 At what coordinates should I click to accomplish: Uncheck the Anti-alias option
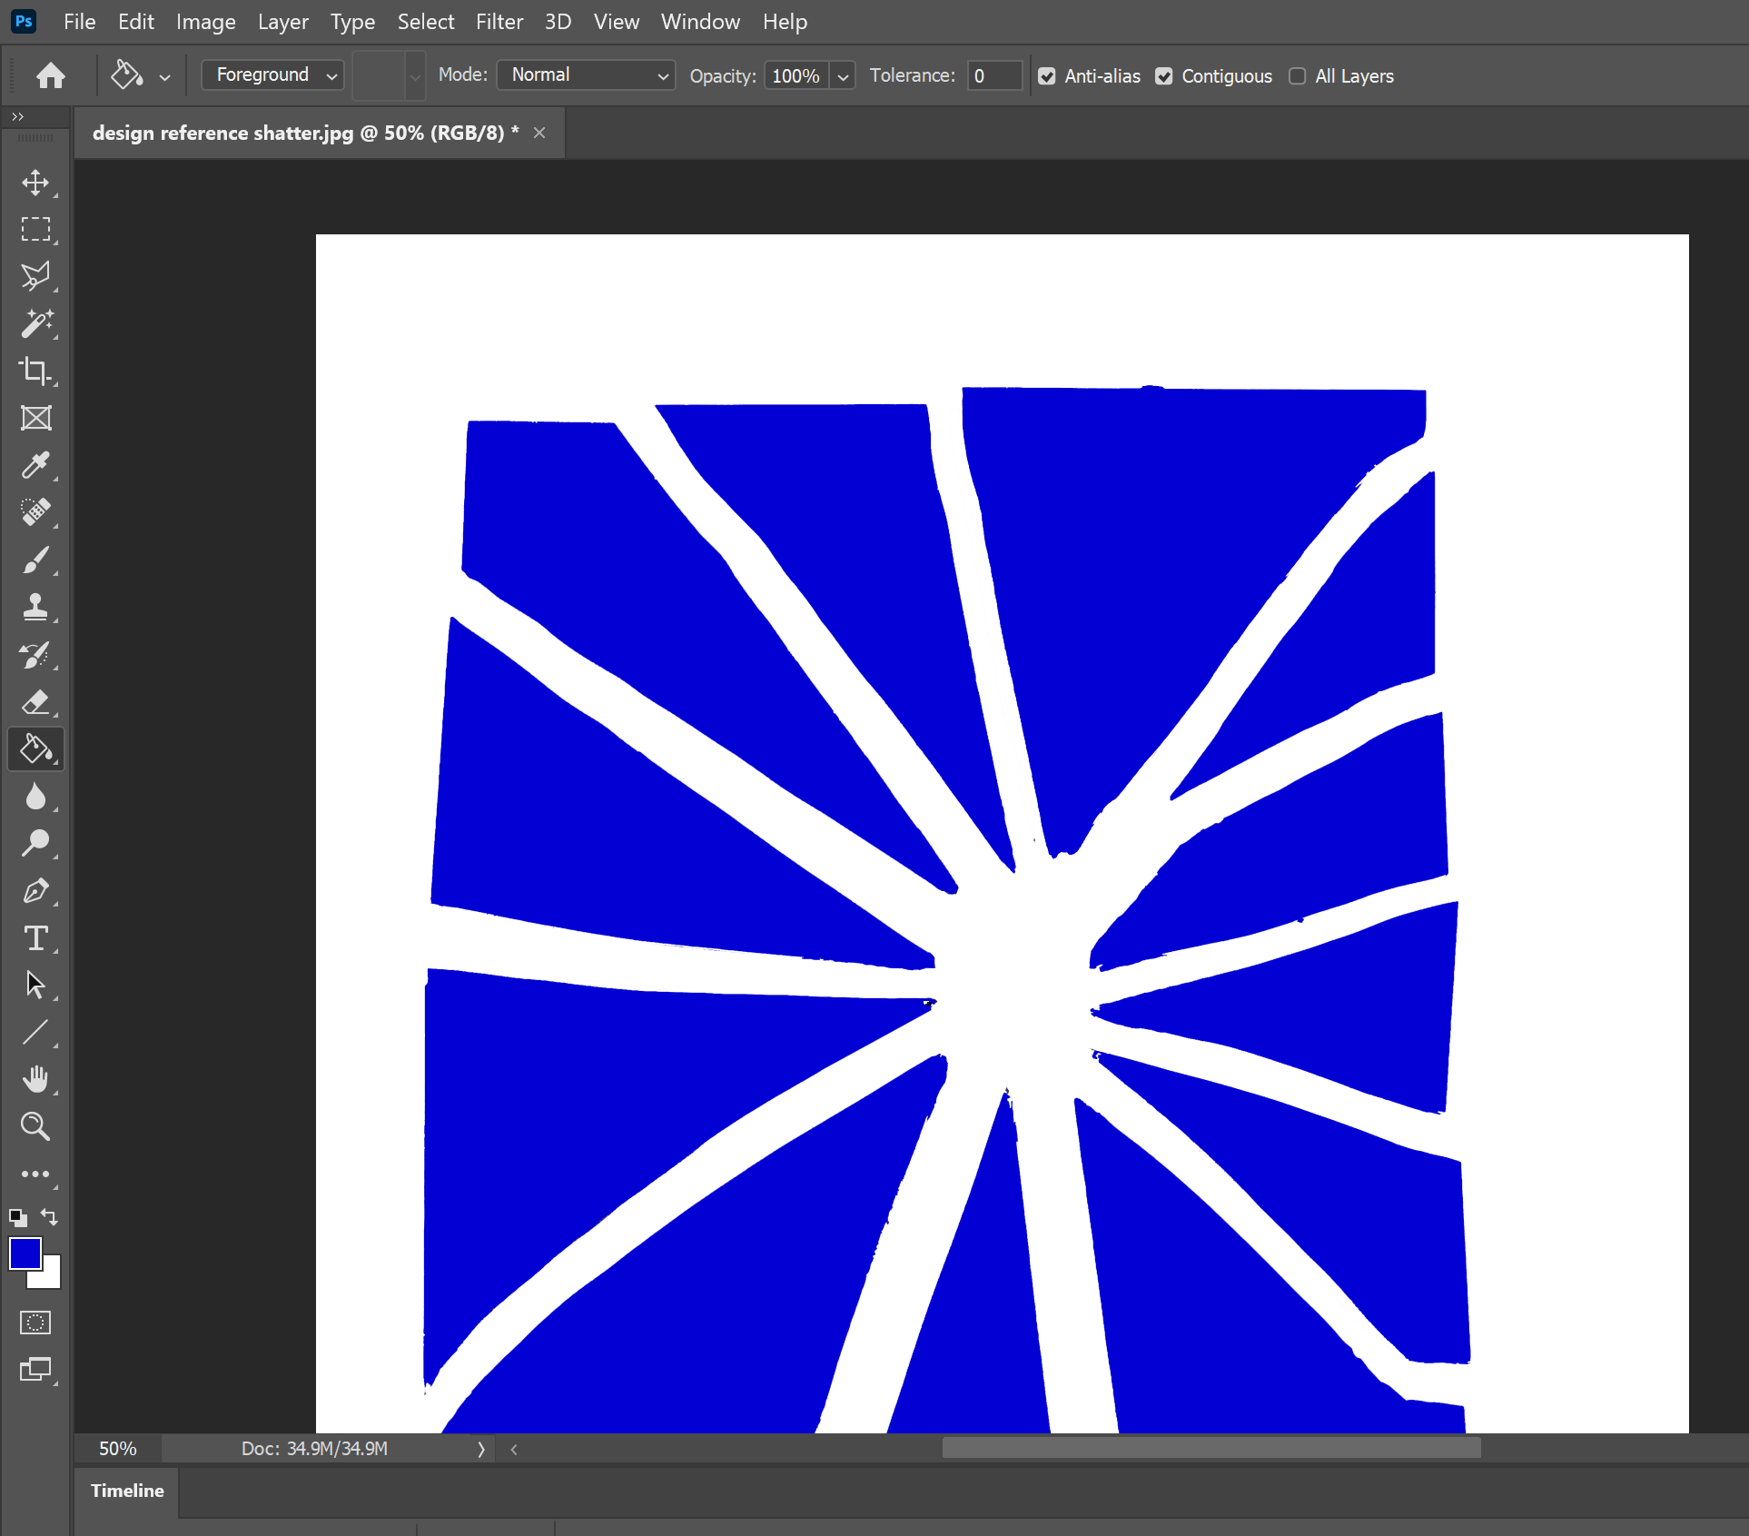point(1047,76)
